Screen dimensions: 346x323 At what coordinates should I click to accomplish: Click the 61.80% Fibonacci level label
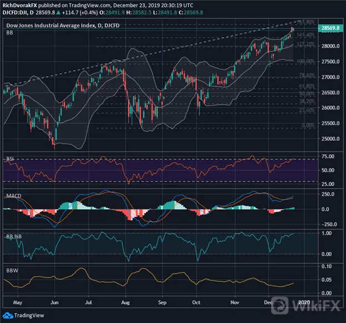pyautogui.click(x=307, y=86)
